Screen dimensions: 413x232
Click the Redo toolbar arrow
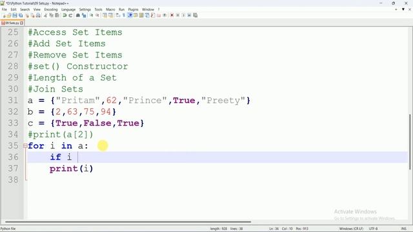(70, 15)
